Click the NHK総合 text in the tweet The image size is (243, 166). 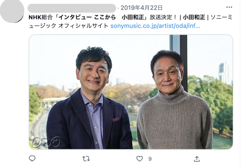tap(40, 17)
